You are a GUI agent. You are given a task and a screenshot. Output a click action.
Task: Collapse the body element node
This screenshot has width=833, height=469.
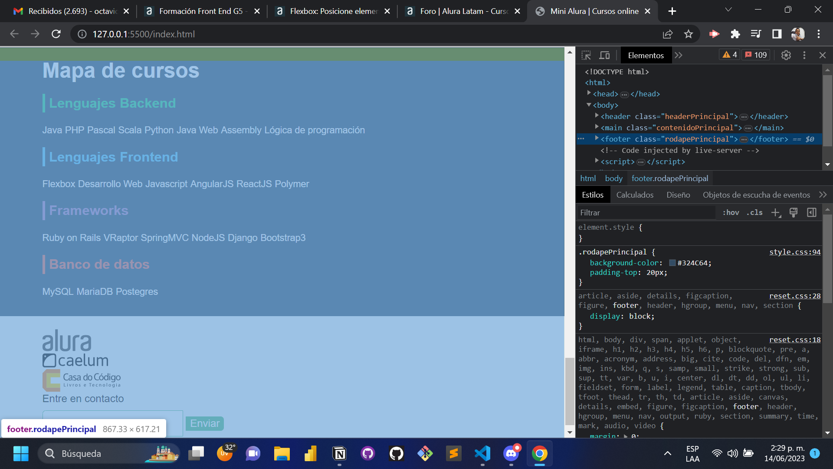(589, 105)
